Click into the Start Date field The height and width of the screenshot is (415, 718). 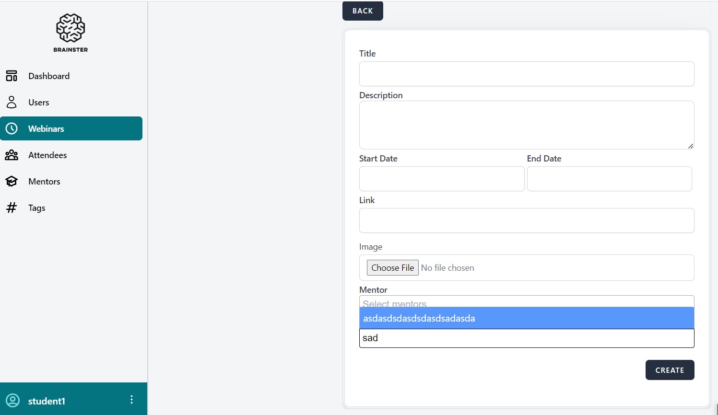click(x=441, y=179)
